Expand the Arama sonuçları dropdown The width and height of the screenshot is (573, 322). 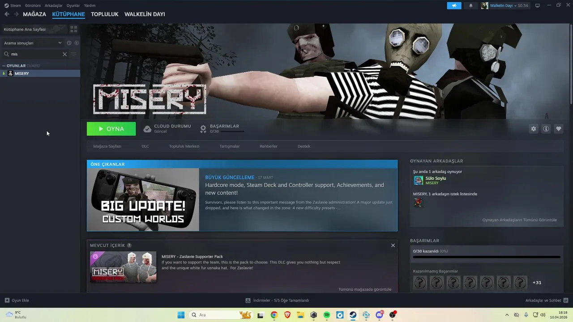click(33, 43)
